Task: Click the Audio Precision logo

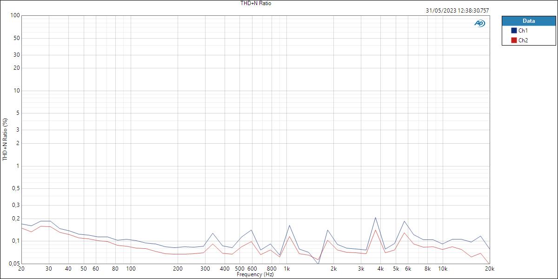Action: tap(479, 22)
